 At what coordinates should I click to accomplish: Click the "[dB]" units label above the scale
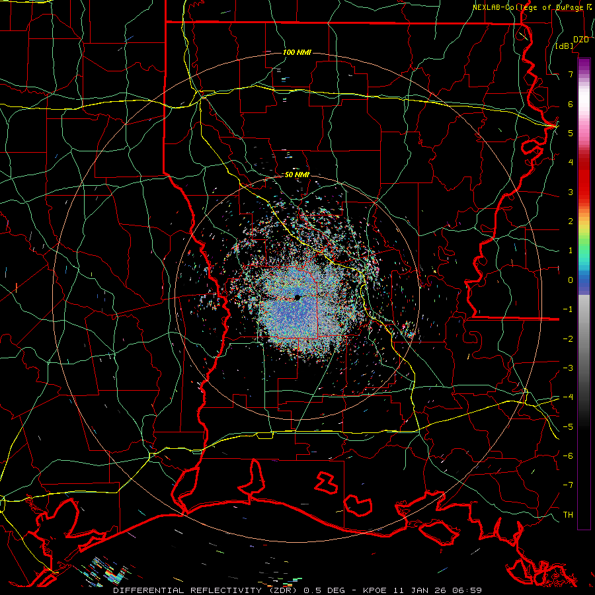point(565,46)
